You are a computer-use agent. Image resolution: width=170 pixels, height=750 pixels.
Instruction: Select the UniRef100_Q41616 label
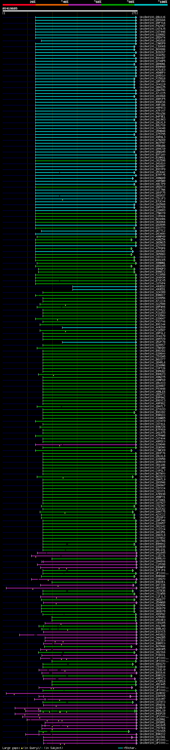152,40
